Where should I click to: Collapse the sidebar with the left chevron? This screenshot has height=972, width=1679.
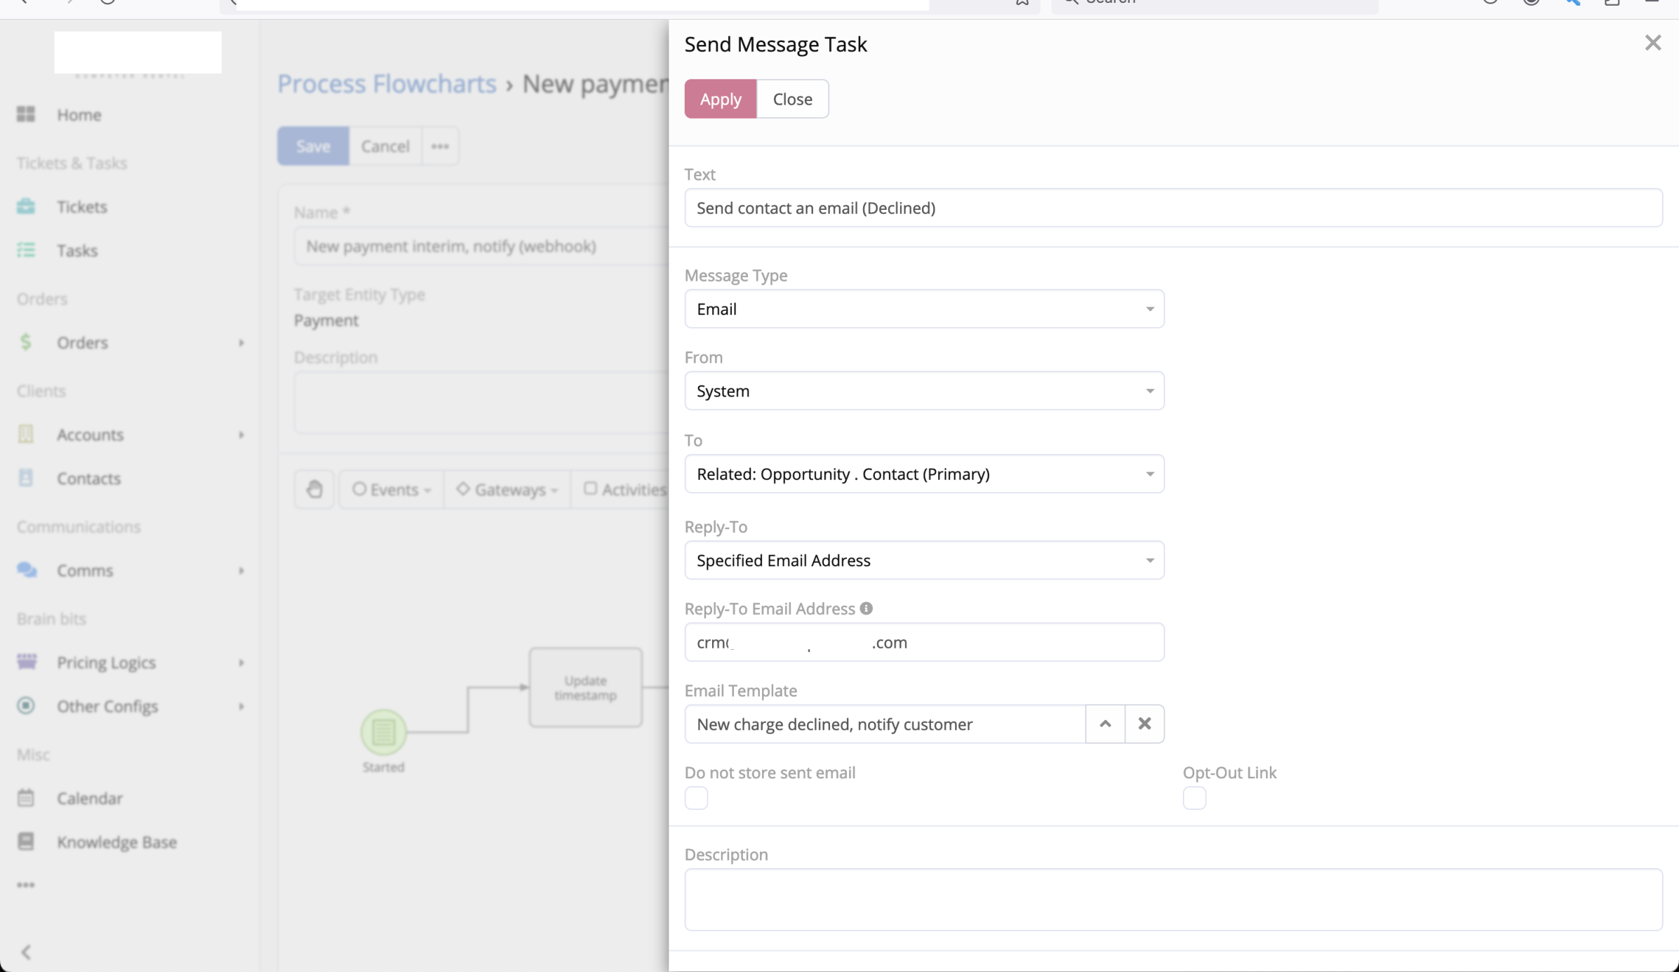click(x=26, y=952)
